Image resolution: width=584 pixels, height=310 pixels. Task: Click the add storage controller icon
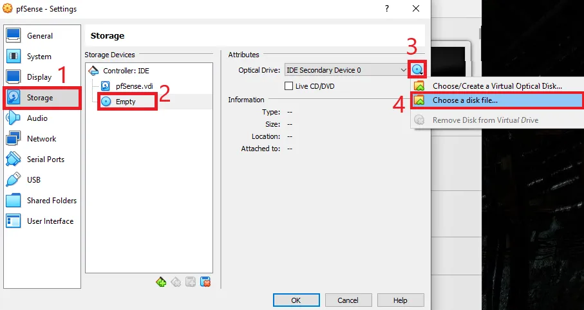coord(161,282)
